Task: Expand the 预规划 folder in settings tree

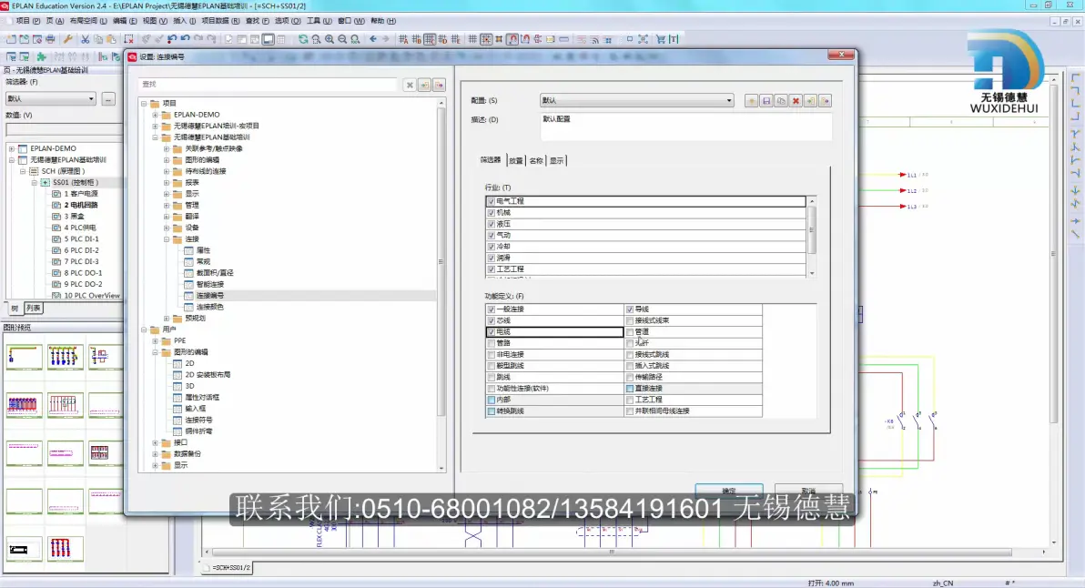Action: tap(166, 319)
